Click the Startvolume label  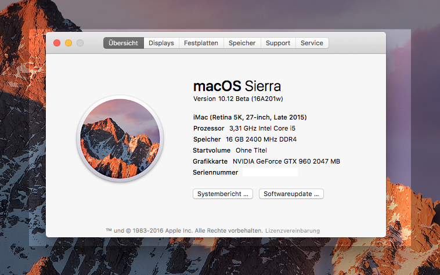pos(211,150)
